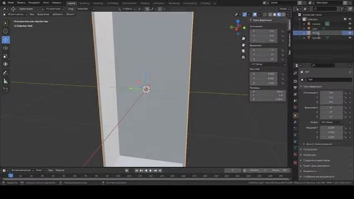The width and height of the screenshot is (354, 199).
Task: Toggle camera view icon in viewport
Action: 243,51
